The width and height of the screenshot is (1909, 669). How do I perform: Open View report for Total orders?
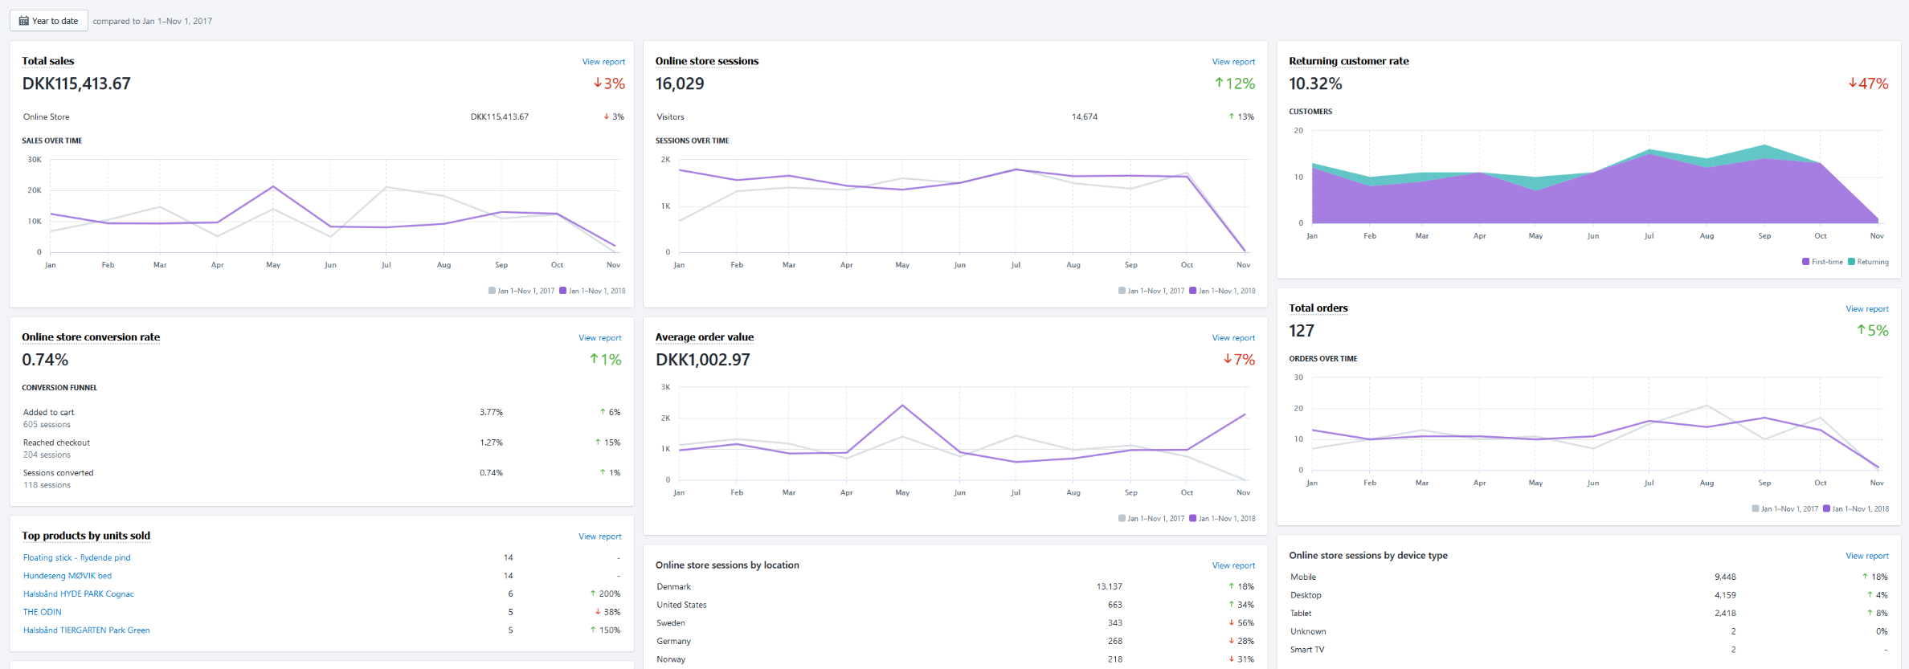1866,309
